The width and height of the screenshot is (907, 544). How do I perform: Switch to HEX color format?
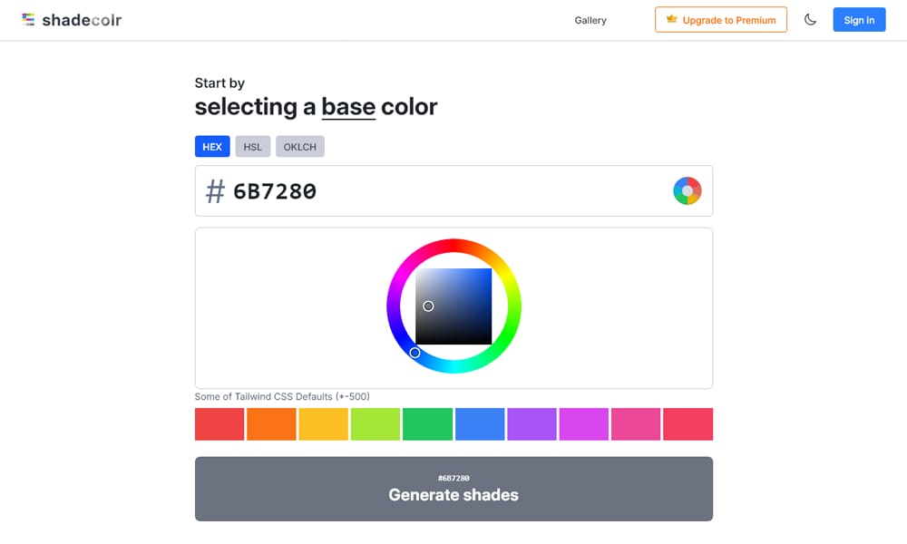[212, 147]
